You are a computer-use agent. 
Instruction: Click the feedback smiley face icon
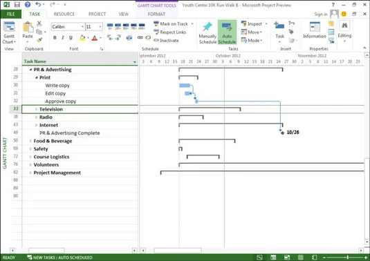(344, 14)
